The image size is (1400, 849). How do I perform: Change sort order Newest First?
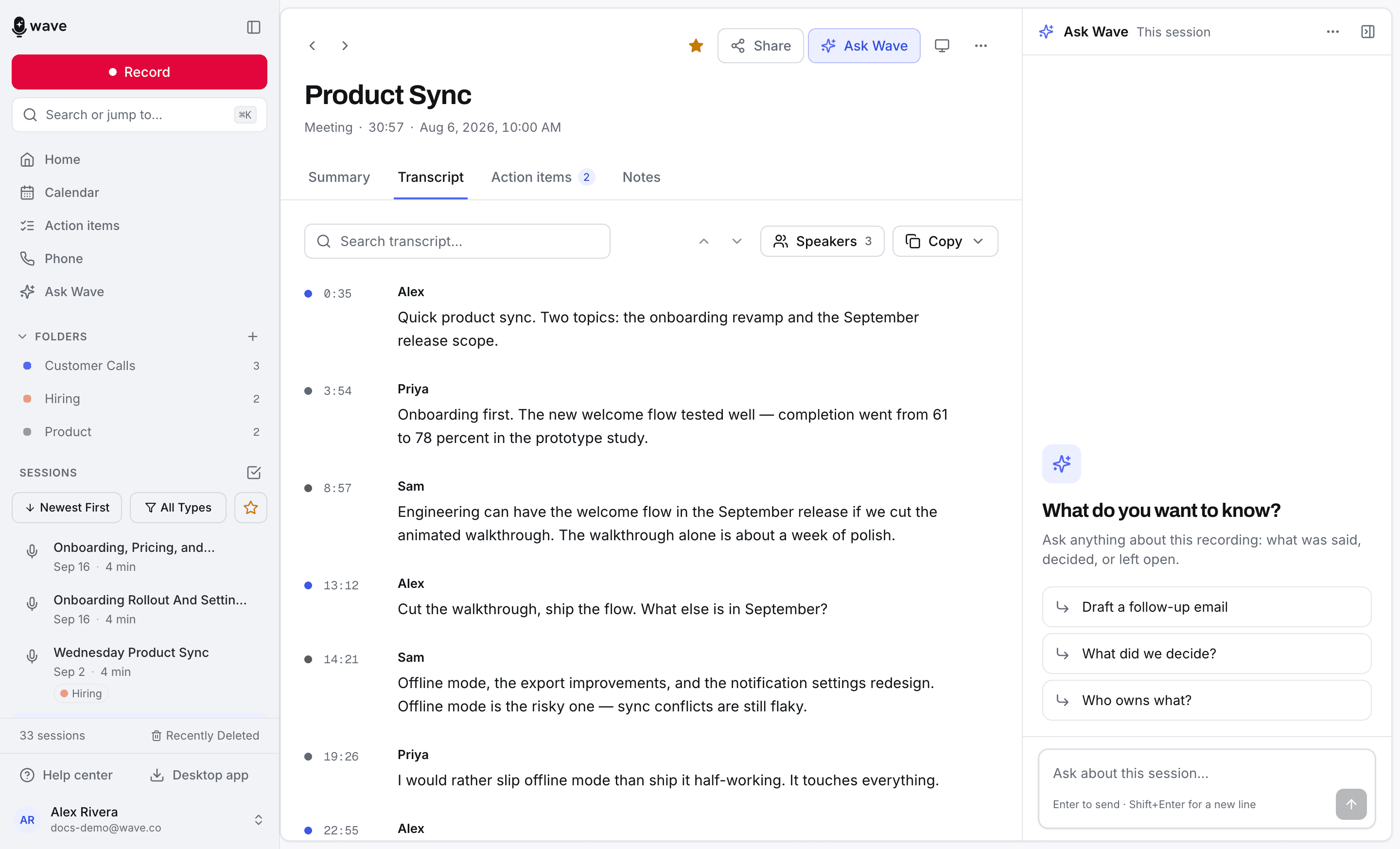[67, 508]
